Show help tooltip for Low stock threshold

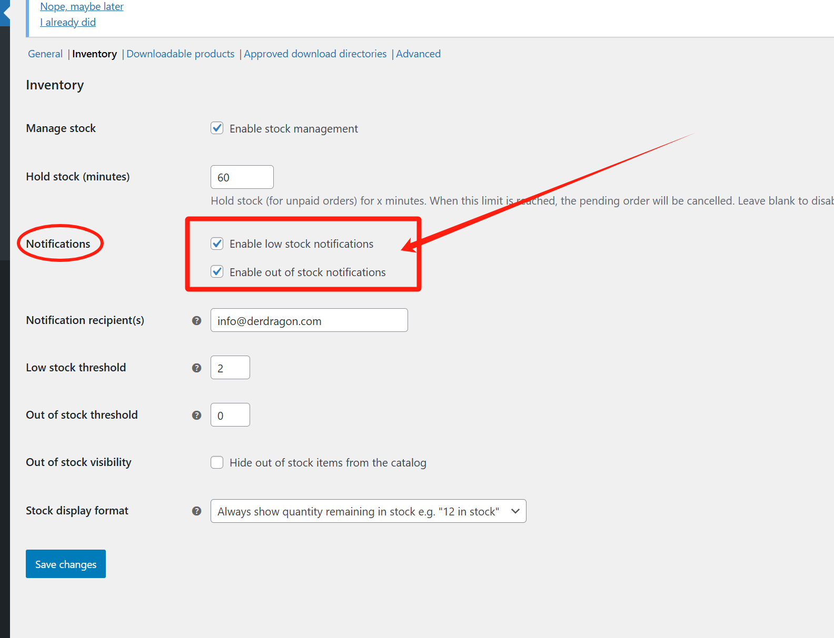[196, 368]
